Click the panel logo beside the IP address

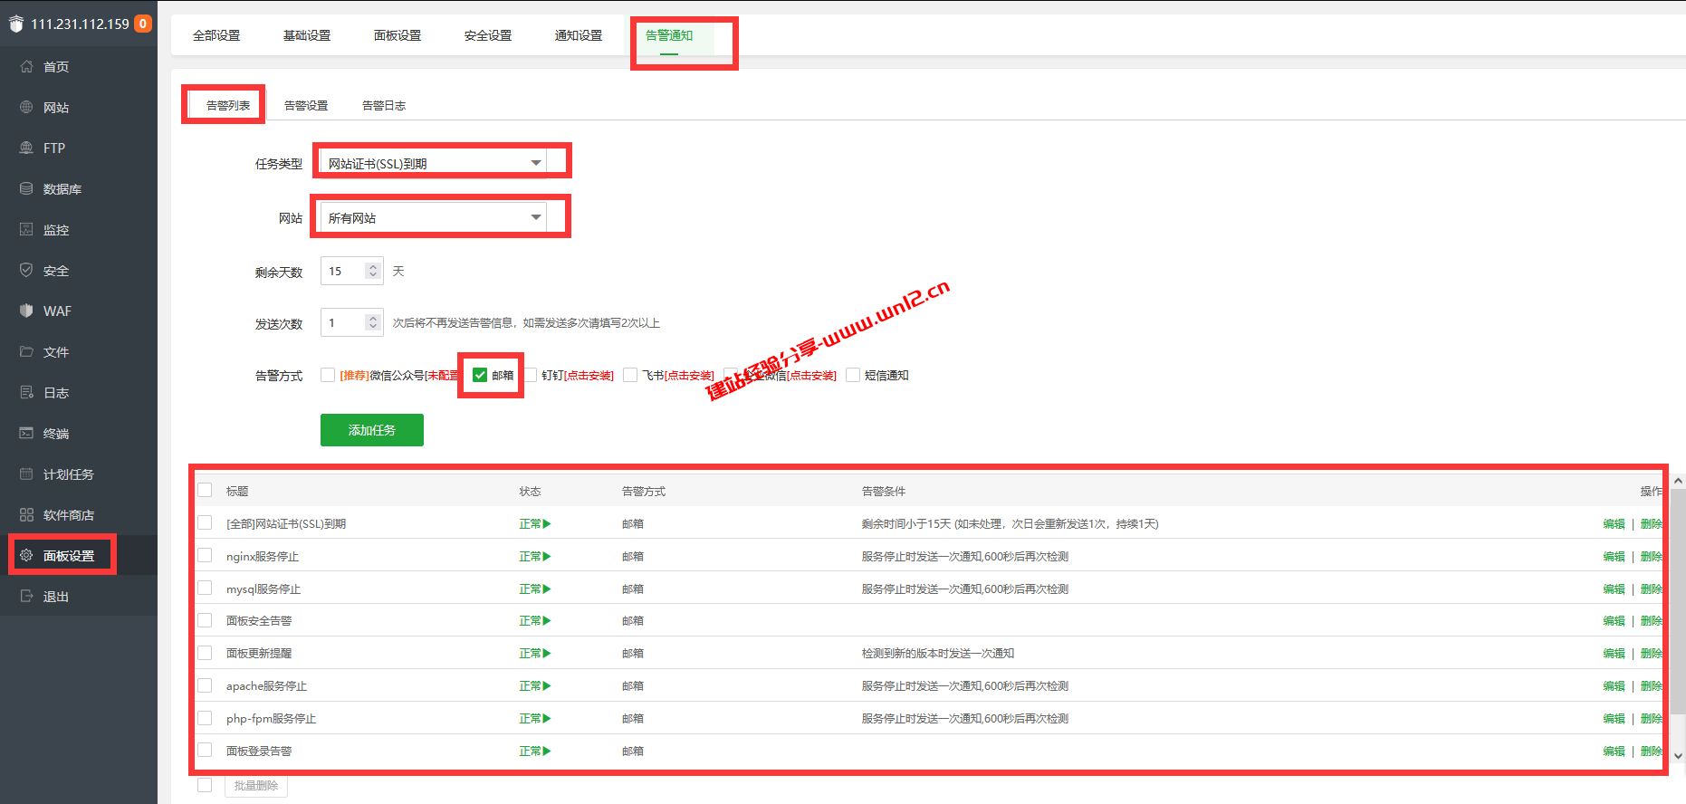tap(15, 24)
